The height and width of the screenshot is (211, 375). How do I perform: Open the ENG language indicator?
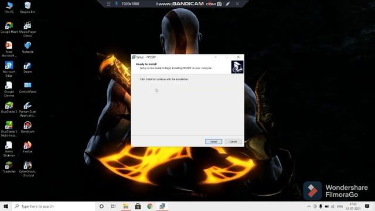point(340,206)
